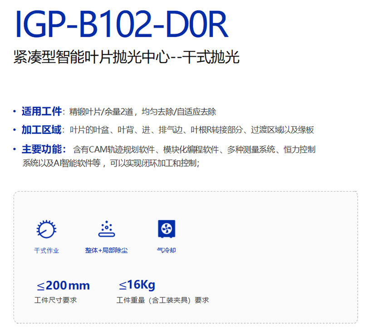Select the IGP-B102-D0R model title
The height and width of the screenshot is (335, 372).
(122, 24)
